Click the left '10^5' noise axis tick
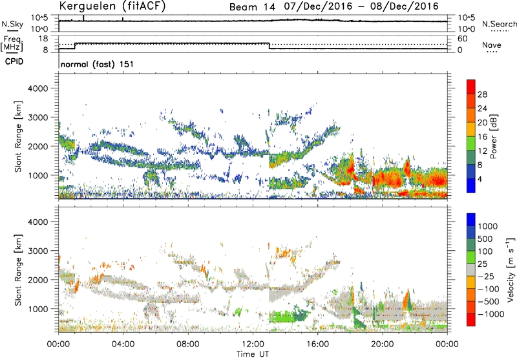Image resolution: width=517 pixels, height=358 pixels. 39,18
